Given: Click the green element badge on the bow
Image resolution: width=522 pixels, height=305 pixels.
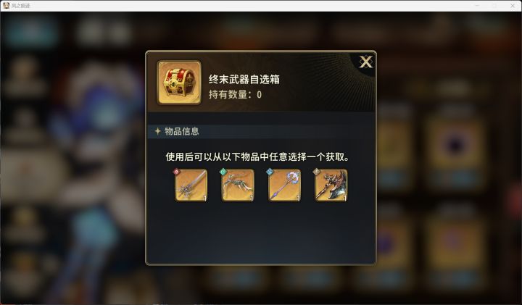Looking at the screenshot, I should (x=223, y=172).
